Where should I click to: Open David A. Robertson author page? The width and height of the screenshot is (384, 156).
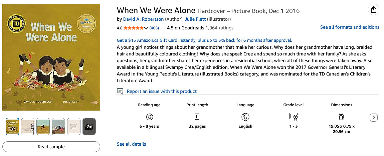pyautogui.click(x=144, y=19)
